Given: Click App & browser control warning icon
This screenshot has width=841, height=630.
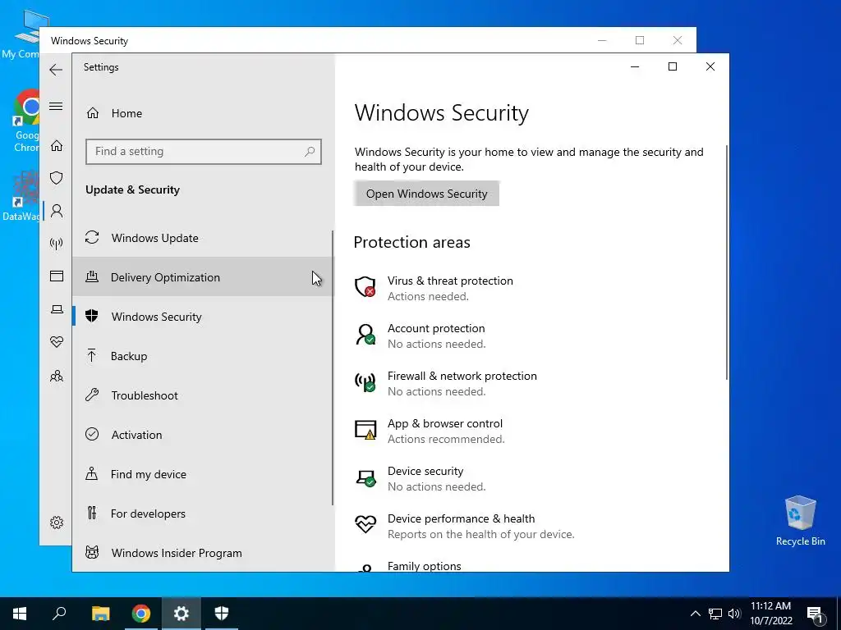Looking at the screenshot, I should click(x=365, y=430).
